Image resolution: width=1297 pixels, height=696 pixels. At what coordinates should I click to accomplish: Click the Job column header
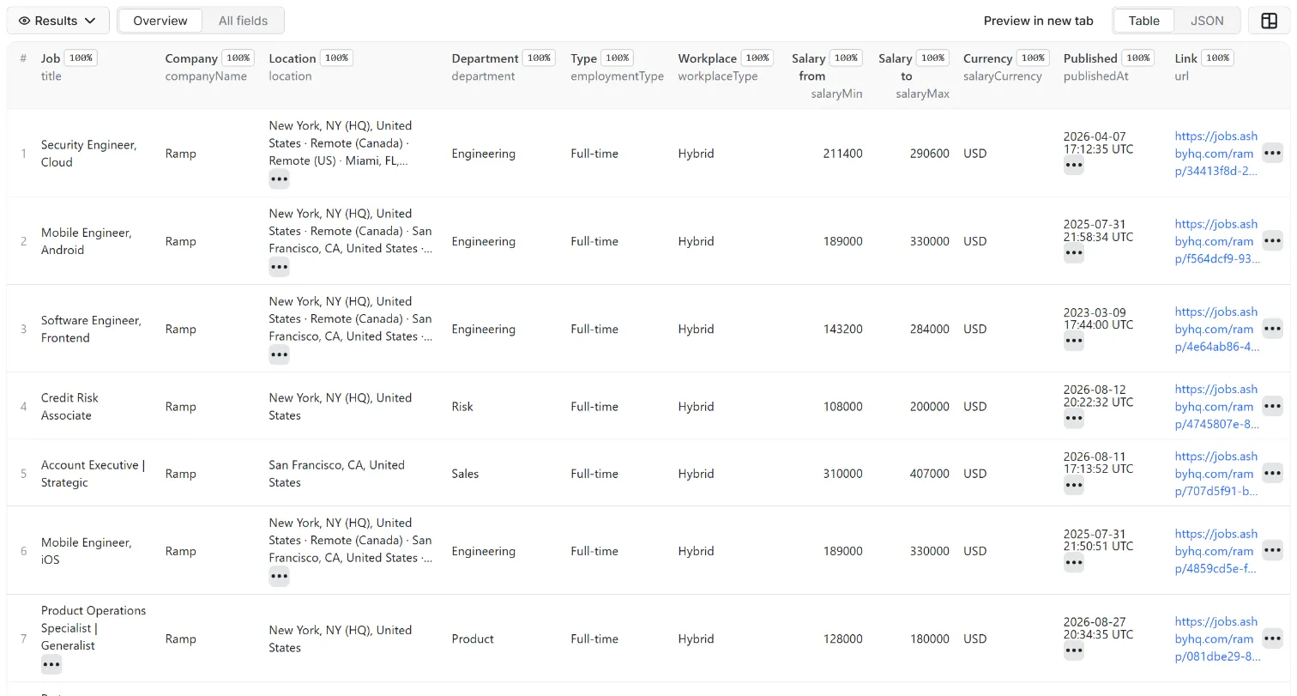(x=51, y=58)
